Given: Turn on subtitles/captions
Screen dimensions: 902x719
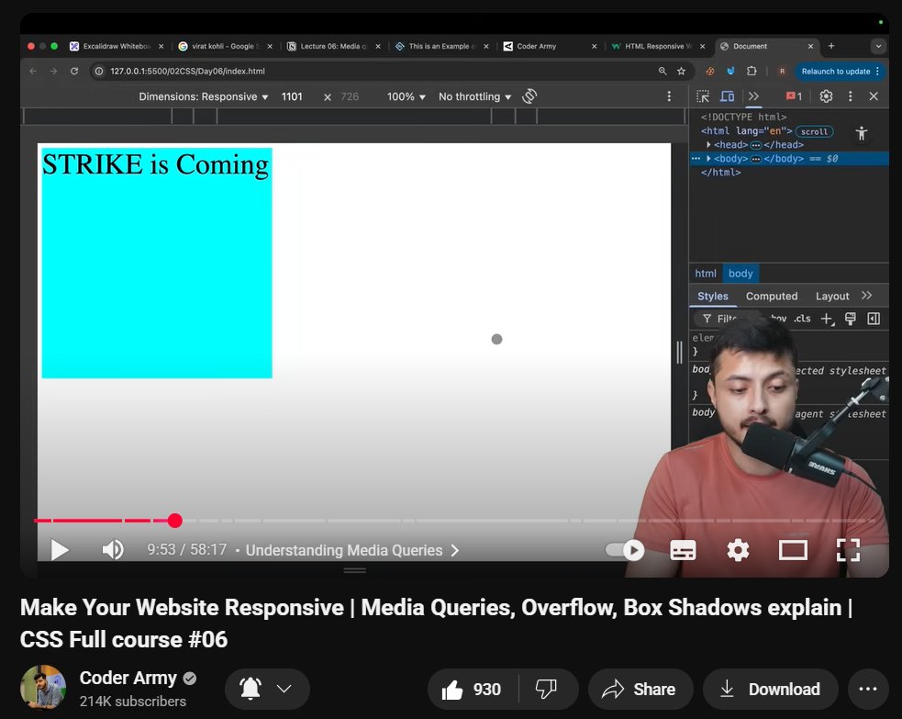Looking at the screenshot, I should [683, 550].
